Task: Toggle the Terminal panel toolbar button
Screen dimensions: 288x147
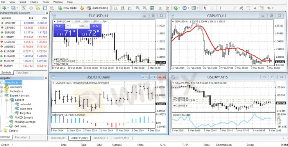Action: coord(45,8)
